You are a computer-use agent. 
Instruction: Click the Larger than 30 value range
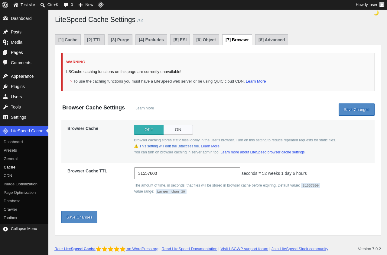pos(171,192)
